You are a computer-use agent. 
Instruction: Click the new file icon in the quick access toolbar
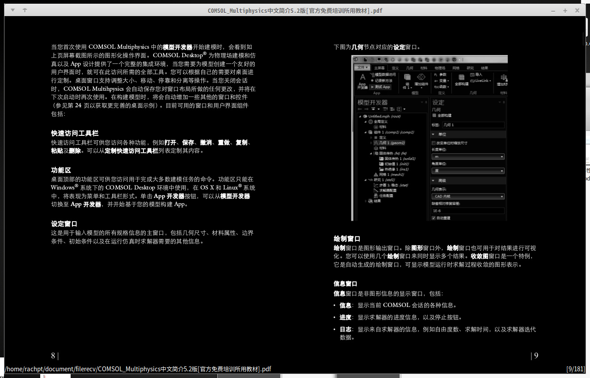[366, 60]
